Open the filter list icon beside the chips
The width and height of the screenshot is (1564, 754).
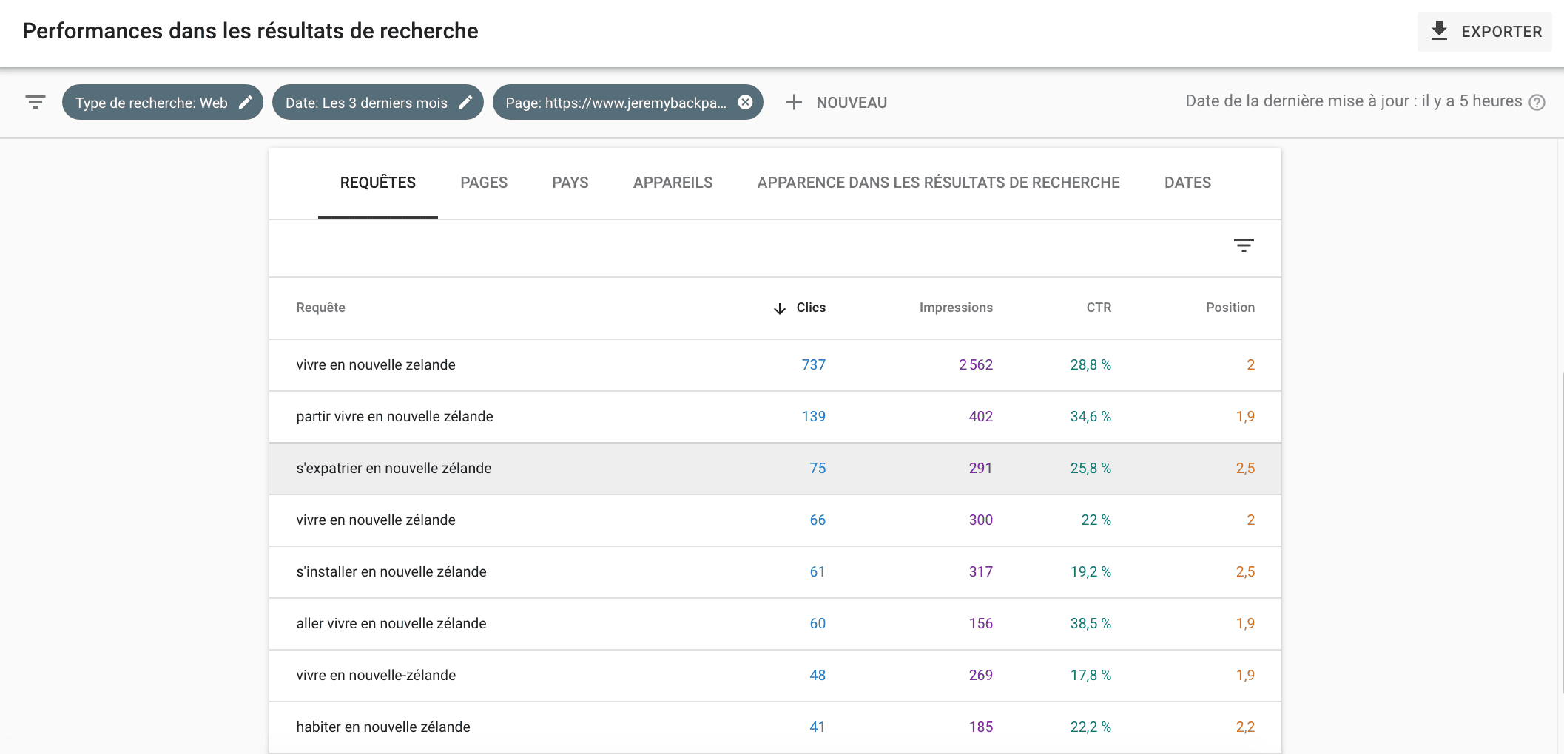pos(35,102)
